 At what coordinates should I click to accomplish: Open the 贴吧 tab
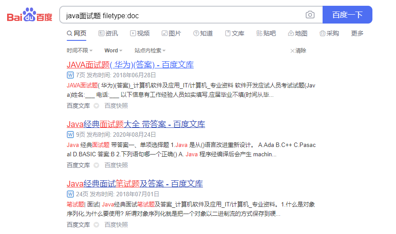click(266, 34)
